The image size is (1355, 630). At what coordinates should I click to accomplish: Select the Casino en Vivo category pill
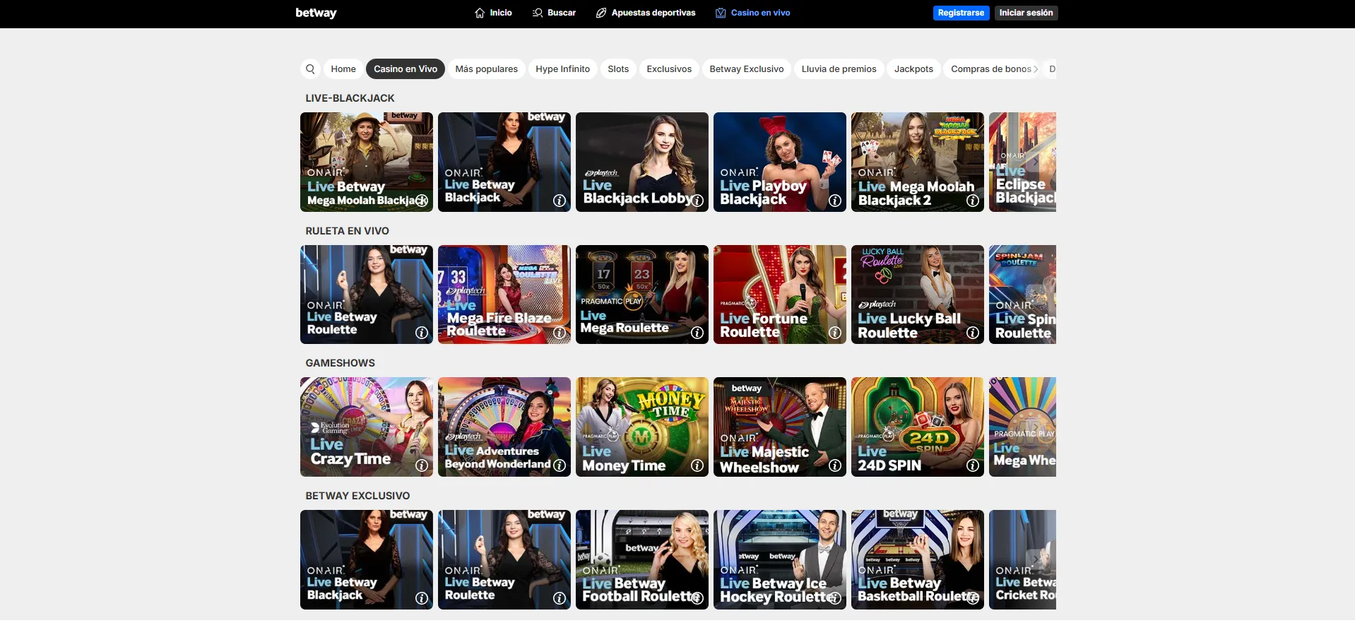pos(406,69)
